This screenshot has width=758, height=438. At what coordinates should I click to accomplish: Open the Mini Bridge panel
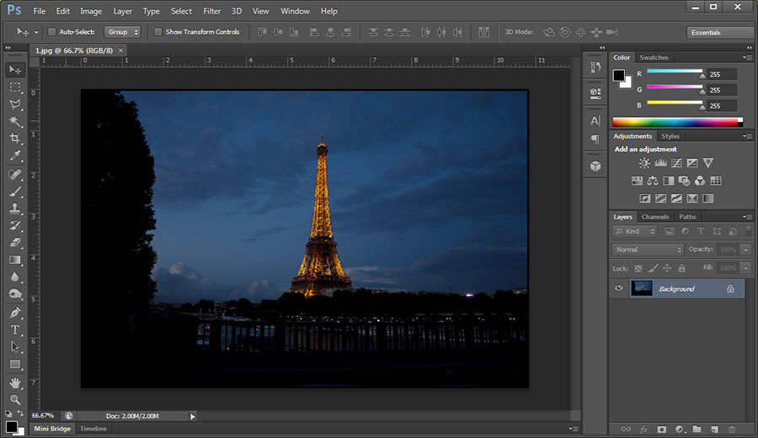52,429
